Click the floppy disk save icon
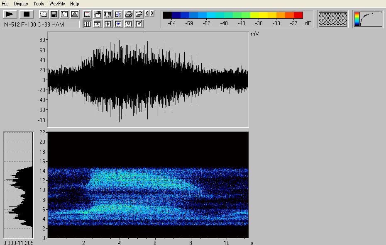This screenshot has width=386, height=245. [54, 14]
